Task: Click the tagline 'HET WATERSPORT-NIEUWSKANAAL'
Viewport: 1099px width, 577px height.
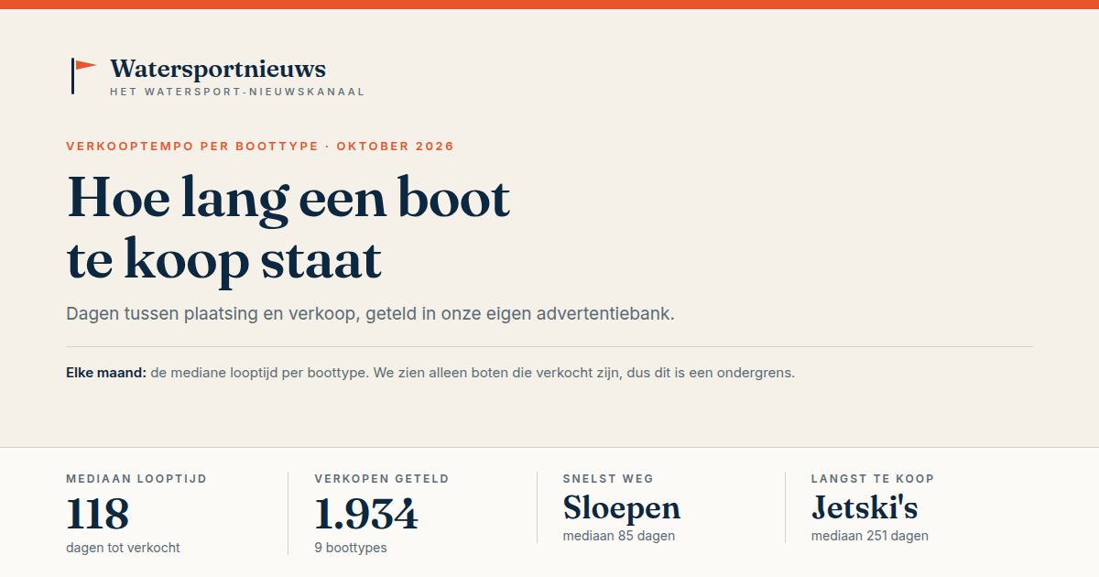Action: (237, 93)
